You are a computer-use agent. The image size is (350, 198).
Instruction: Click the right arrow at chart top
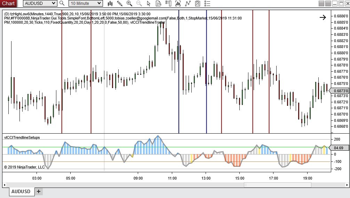(x=323, y=17)
